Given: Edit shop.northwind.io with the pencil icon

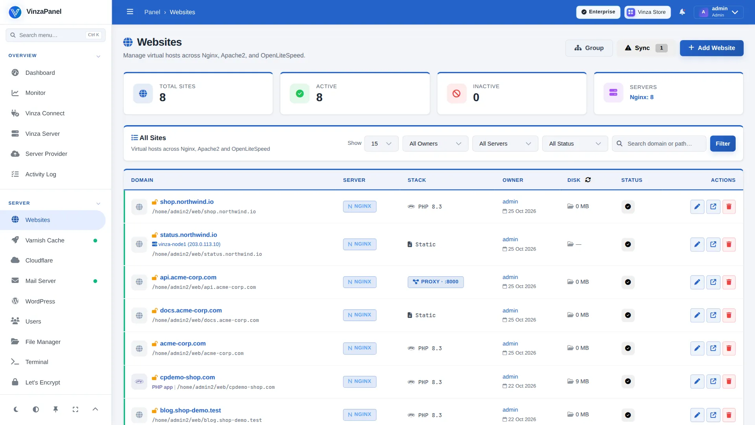Looking at the screenshot, I should [x=697, y=207].
